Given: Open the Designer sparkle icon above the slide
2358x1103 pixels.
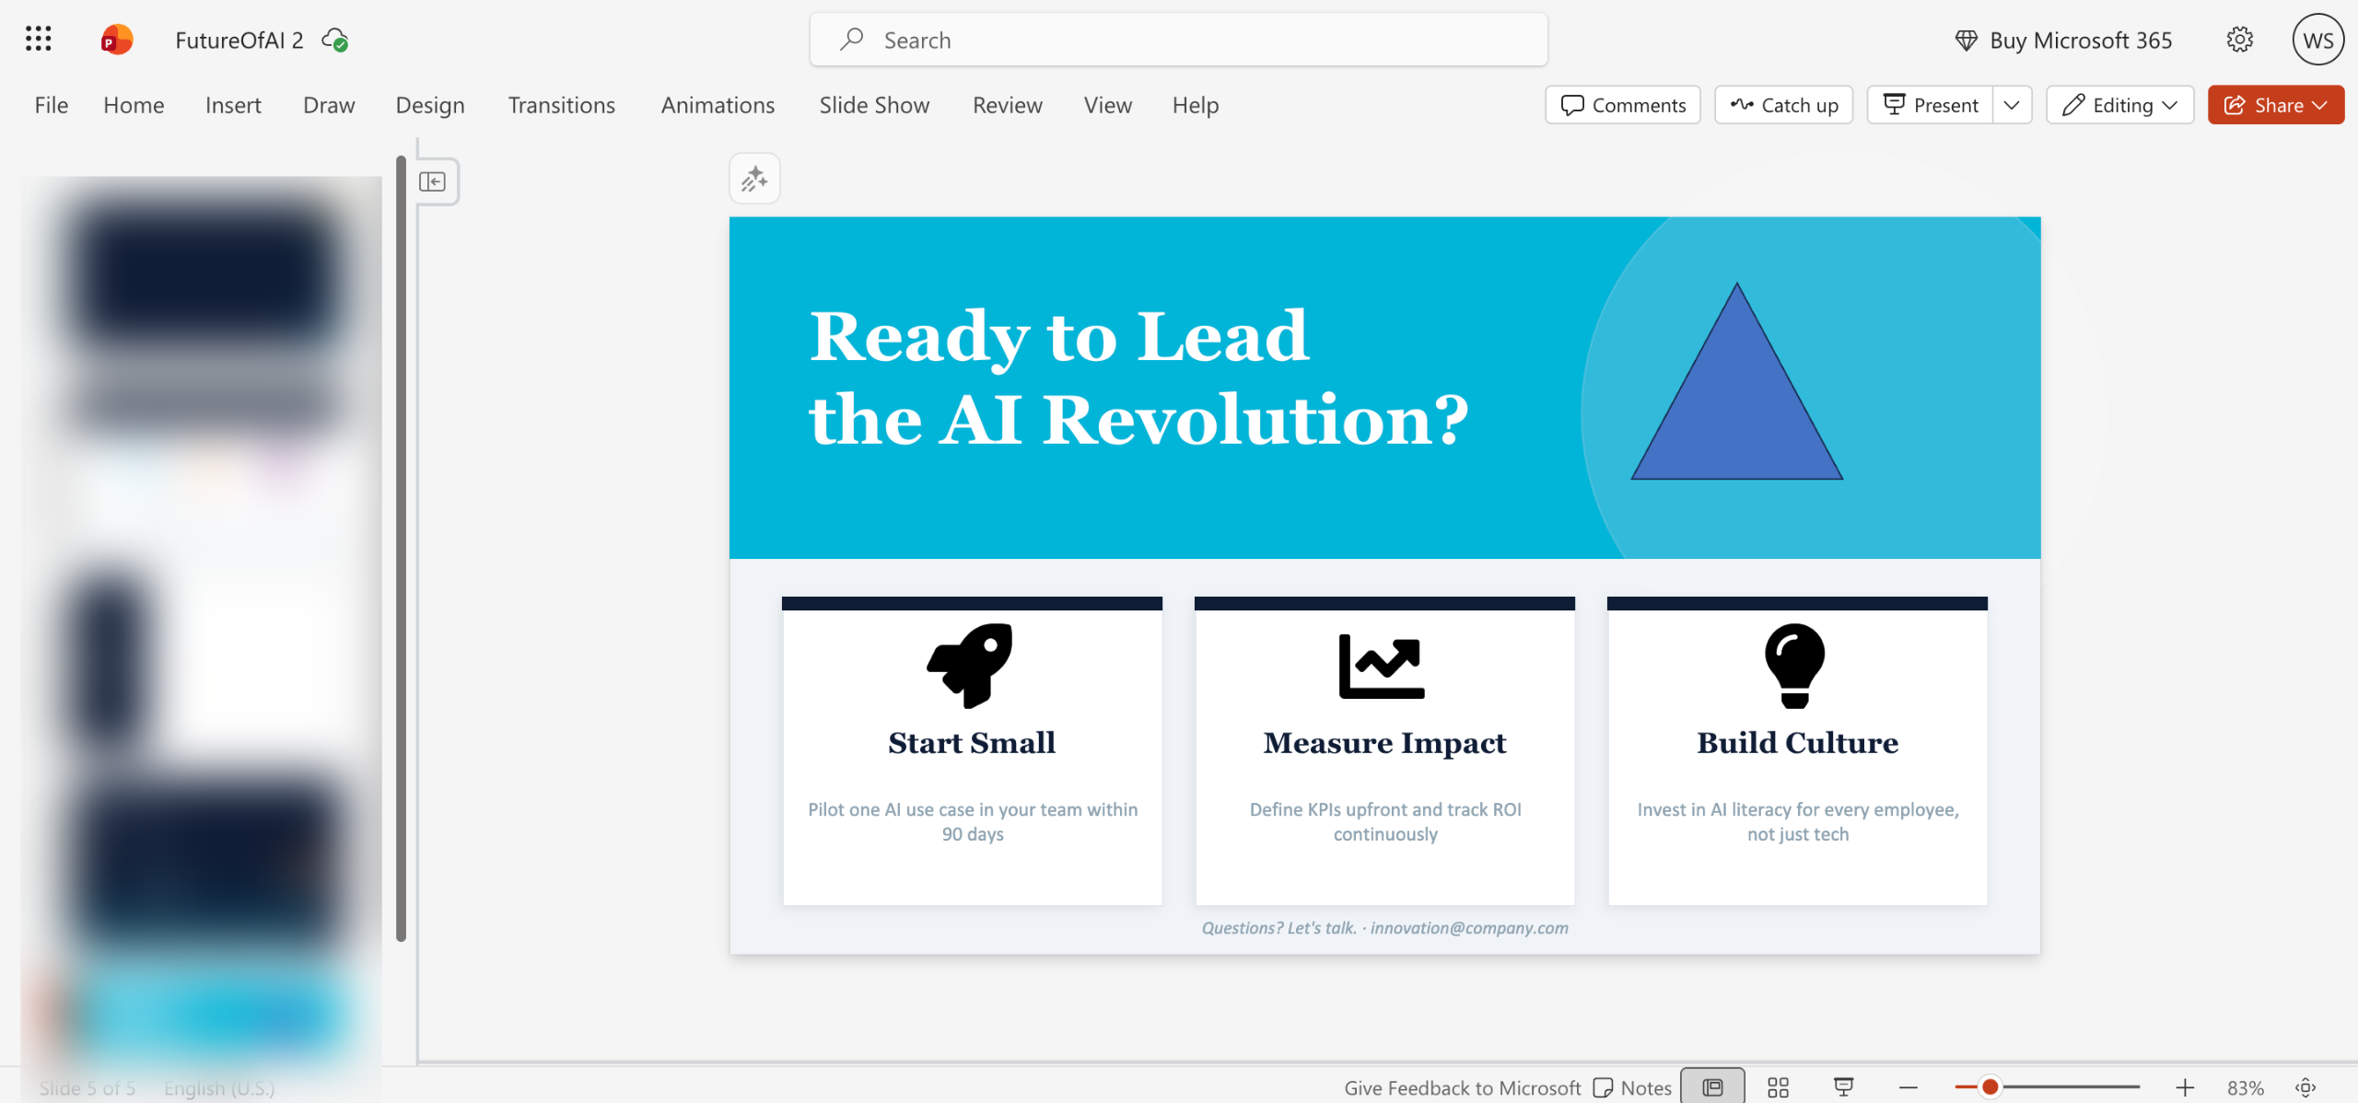Looking at the screenshot, I should click(x=754, y=179).
